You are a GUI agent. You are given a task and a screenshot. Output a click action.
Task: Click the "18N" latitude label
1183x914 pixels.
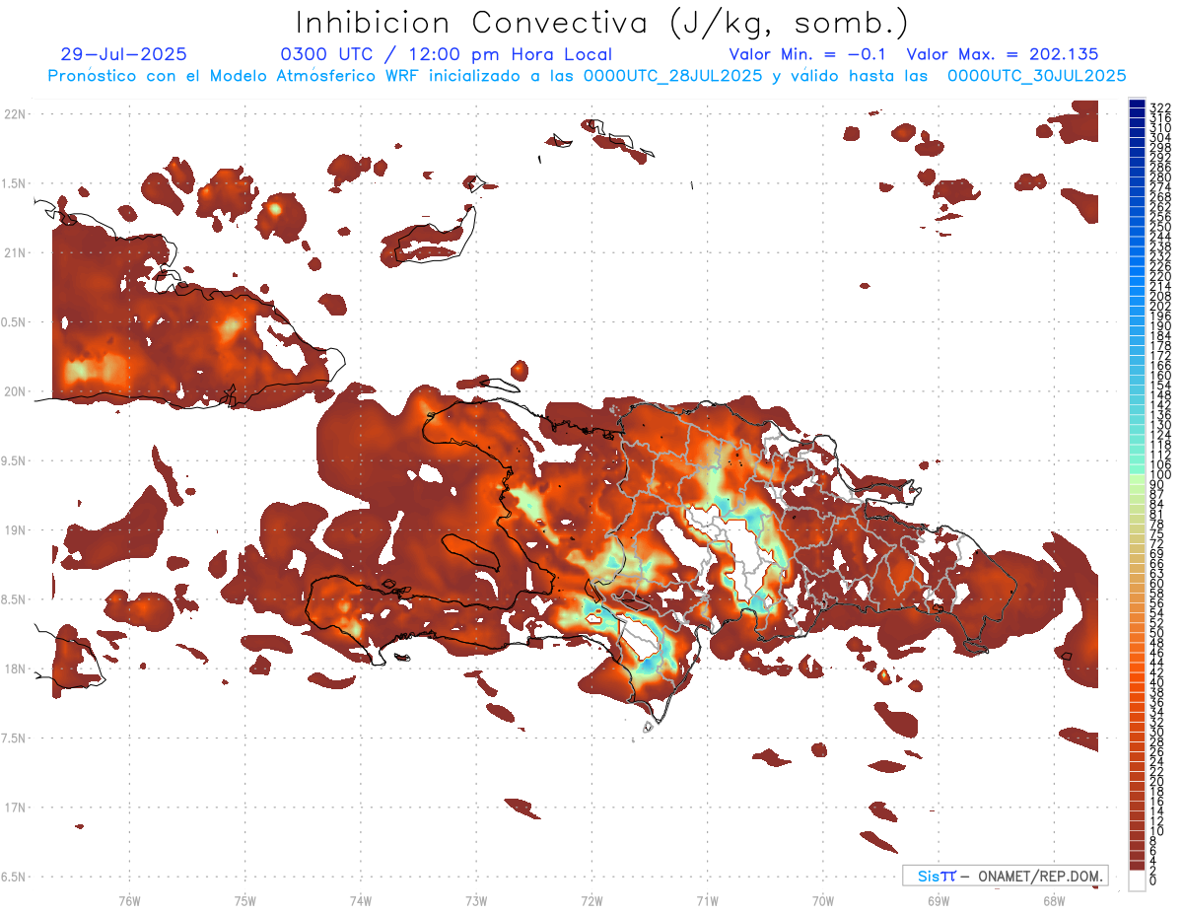click(x=14, y=668)
